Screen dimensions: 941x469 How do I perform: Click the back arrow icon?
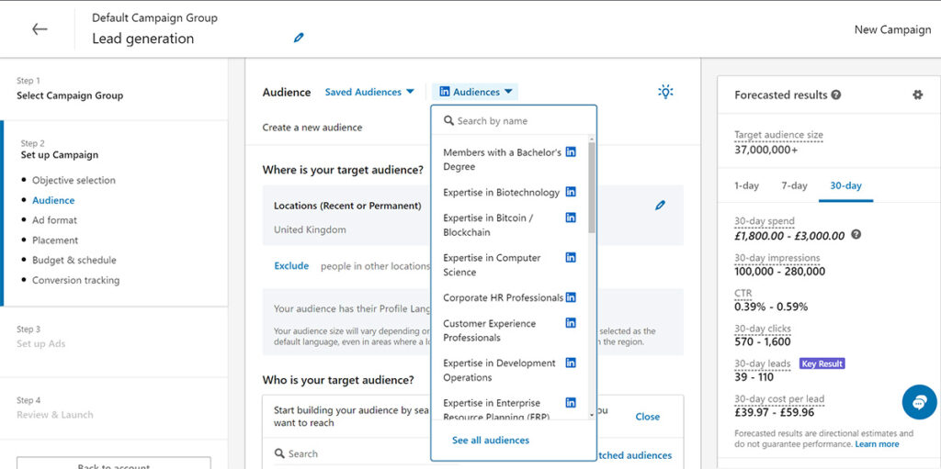coord(40,29)
